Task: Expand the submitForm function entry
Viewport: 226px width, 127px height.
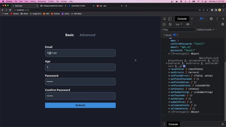Action: pyautogui.click(x=169, y=102)
